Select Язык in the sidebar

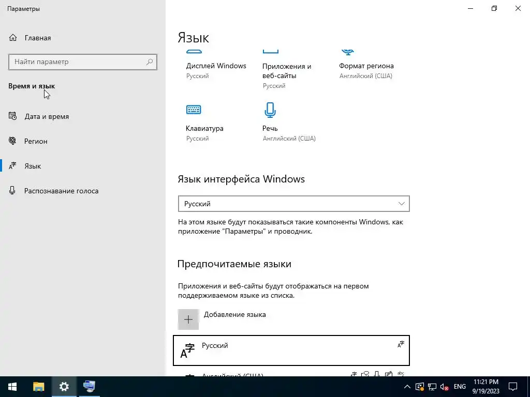[33, 166]
